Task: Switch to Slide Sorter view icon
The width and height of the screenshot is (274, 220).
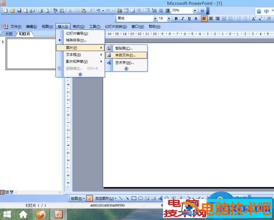Action: 7,192
